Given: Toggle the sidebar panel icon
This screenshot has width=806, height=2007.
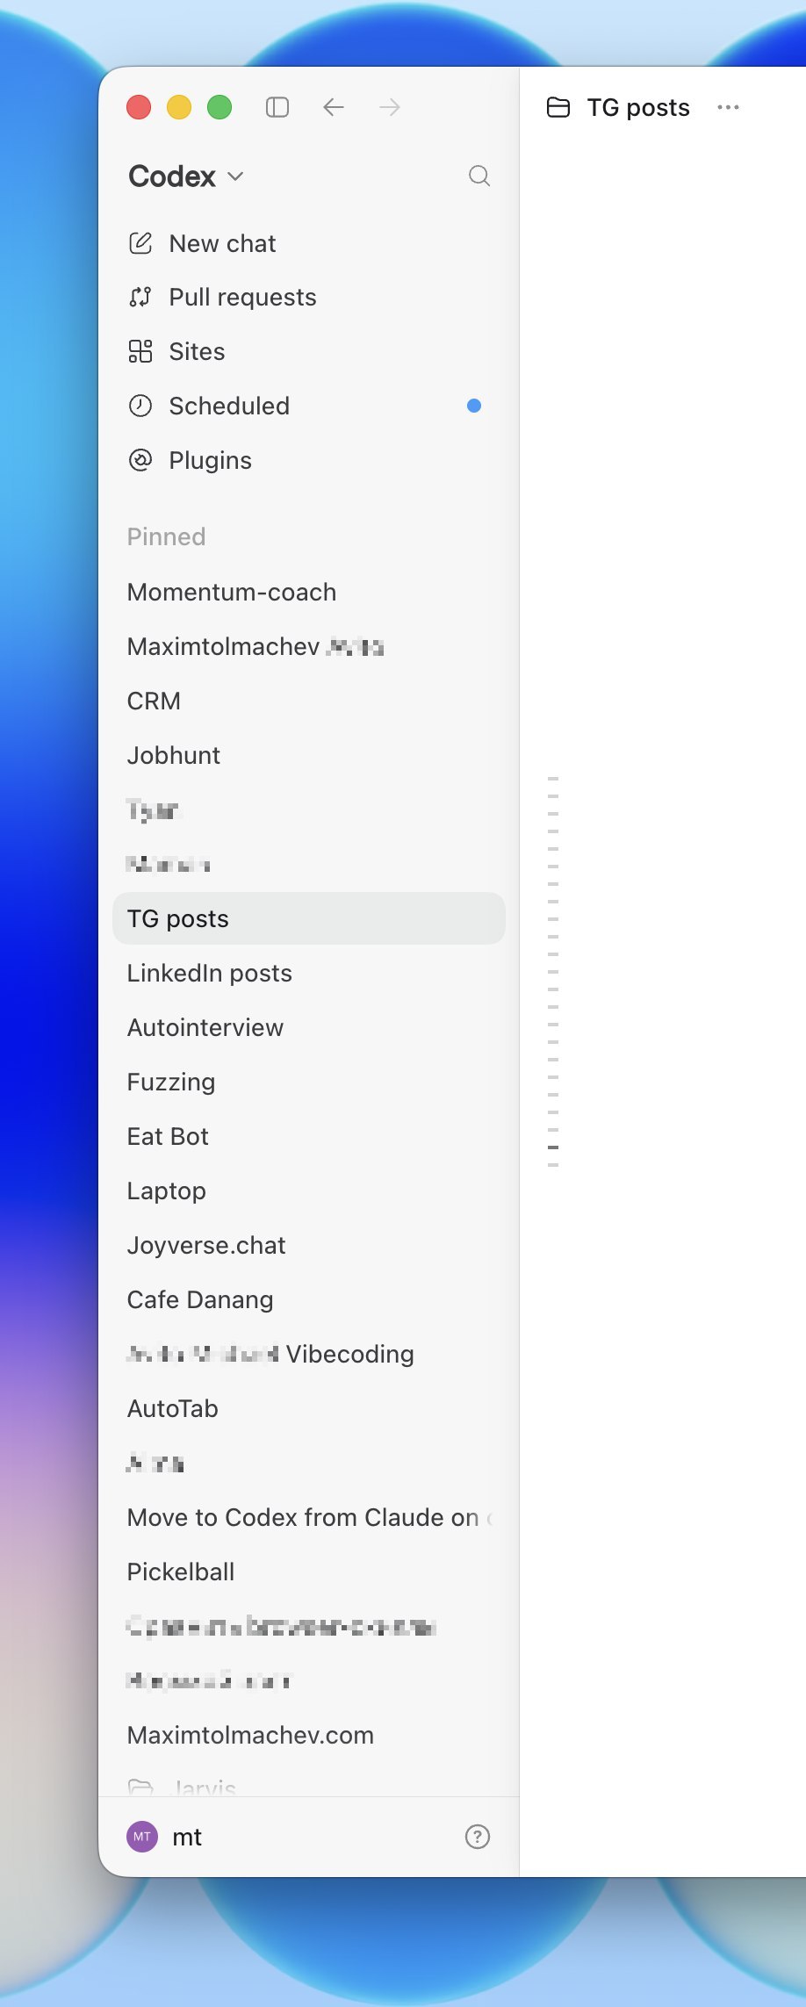Looking at the screenshot, I should click(x=277, y=107).
